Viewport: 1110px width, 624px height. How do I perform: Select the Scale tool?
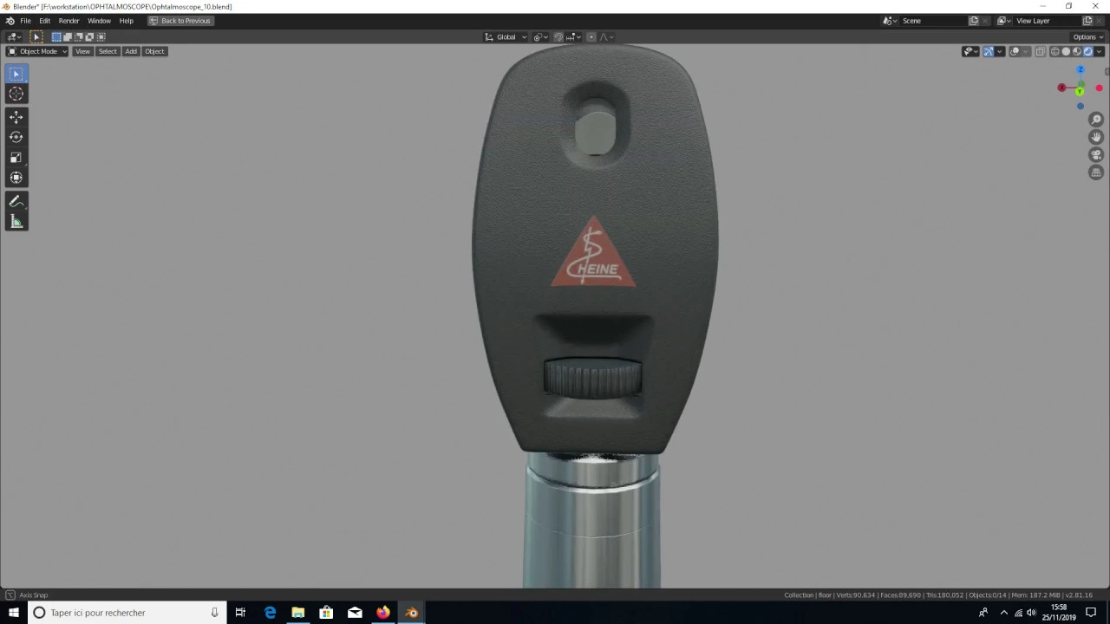(16, 157)
